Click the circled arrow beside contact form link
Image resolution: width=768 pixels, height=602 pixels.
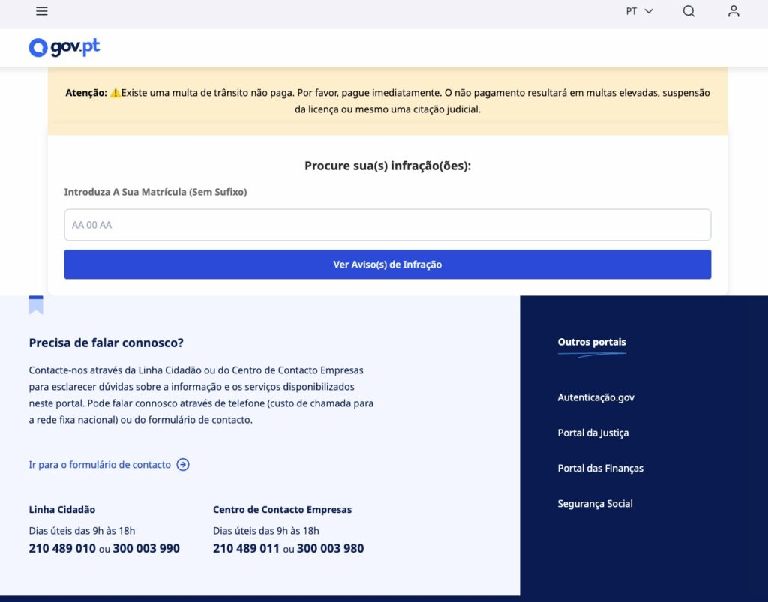183,465
